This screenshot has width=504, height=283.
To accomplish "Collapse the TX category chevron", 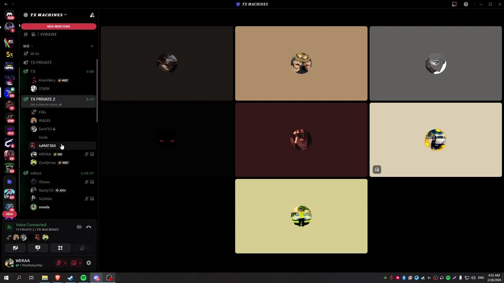I will point(32,46).
